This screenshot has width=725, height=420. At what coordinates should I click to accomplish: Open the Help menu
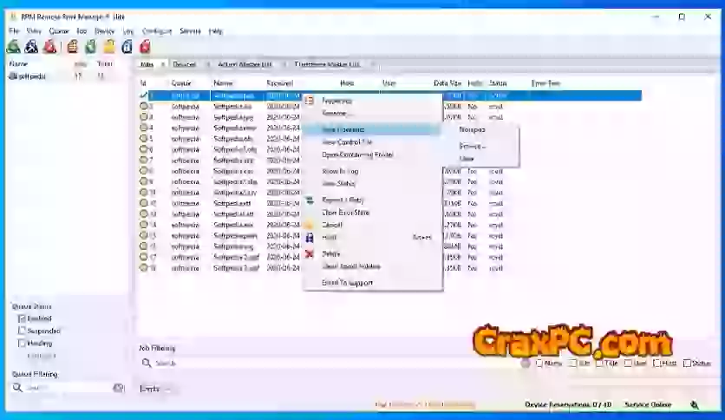point(215,31)
